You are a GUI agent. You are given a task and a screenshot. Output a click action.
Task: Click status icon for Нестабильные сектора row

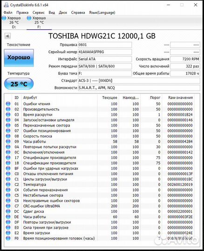coord(8,195)
